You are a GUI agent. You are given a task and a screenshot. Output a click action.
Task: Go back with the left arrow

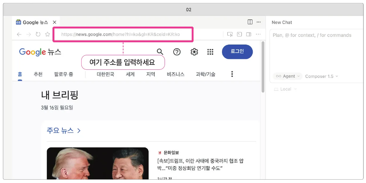19,35
